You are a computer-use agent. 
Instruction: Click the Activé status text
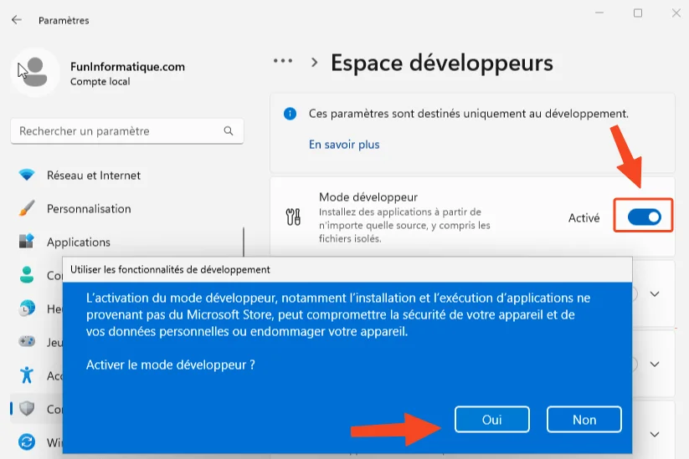584,217
